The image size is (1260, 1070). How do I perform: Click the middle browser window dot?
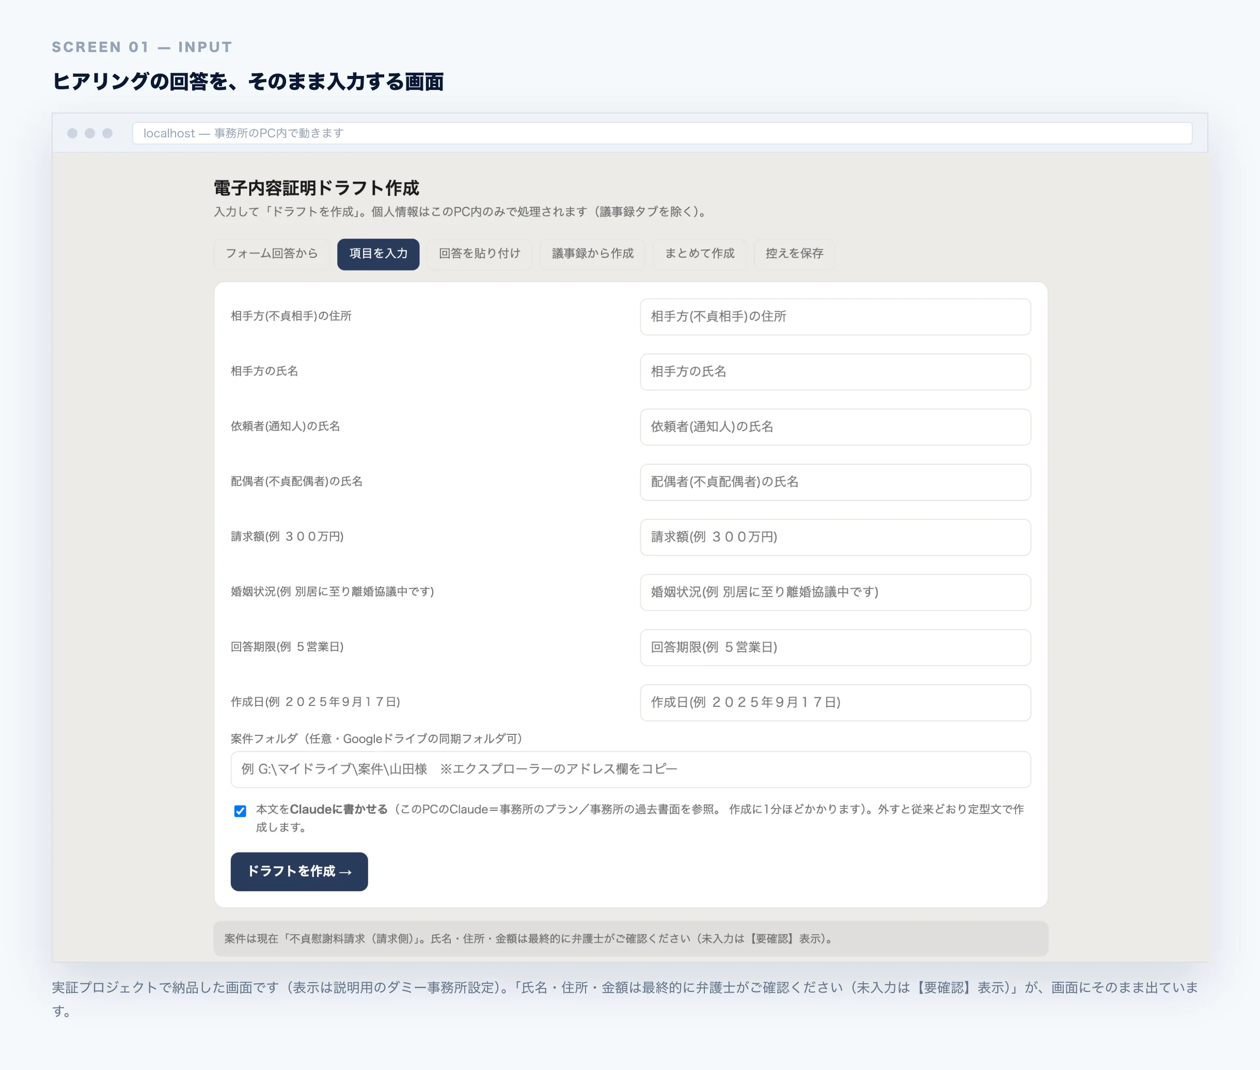coord(90,133)
